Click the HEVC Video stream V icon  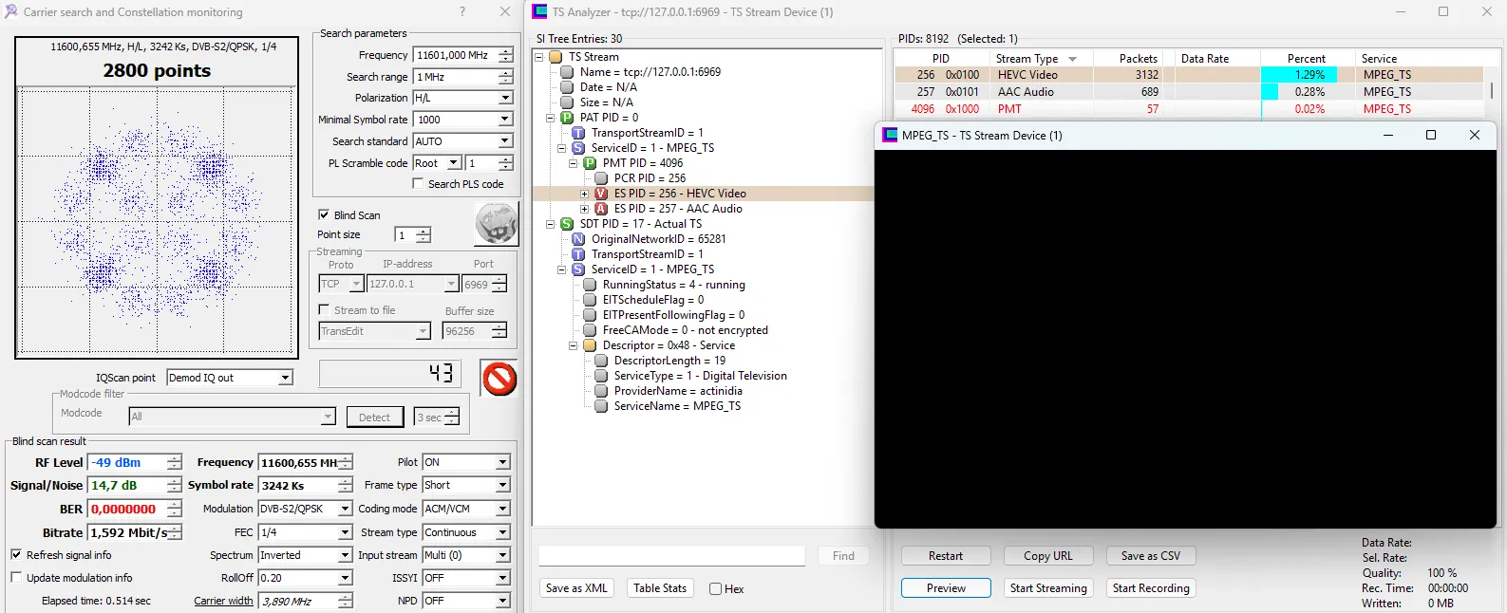(601, 194)
